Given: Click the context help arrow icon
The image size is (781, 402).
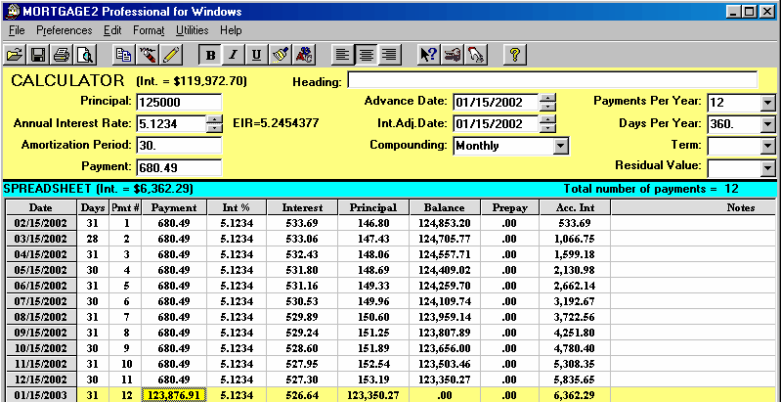Looking at the screenshot, I should [x=427, y=55].
